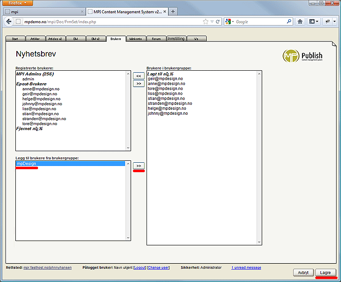Click scroll-down arrow in Brukere i brukergruppe list
341x282 pixels.
point(259,242)
